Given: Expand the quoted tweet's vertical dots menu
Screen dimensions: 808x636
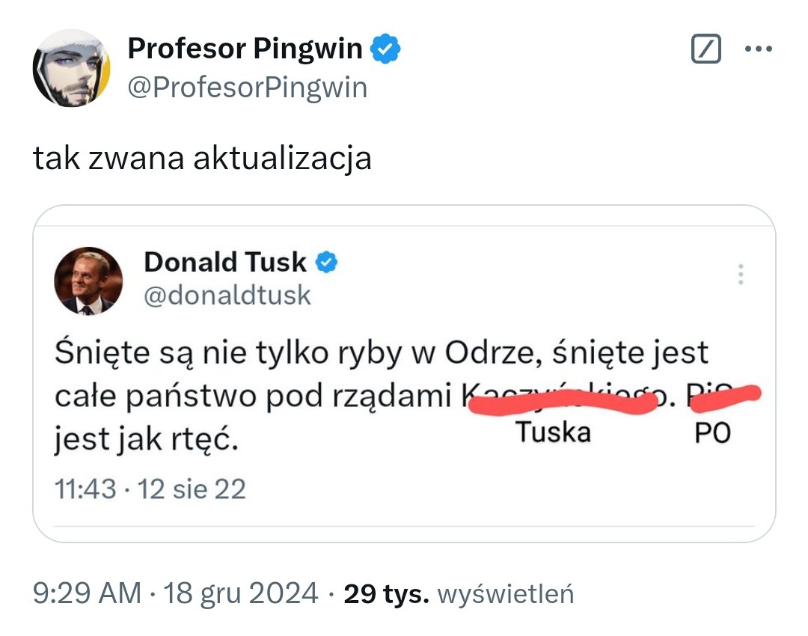Looking at the screenshot, I should (x=741, y=275).
